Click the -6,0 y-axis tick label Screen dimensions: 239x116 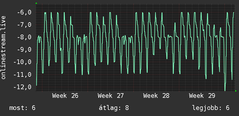24,12
